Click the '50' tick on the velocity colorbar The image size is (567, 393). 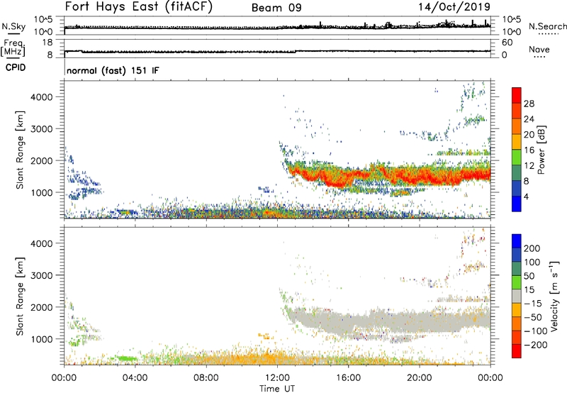(529, 276)
